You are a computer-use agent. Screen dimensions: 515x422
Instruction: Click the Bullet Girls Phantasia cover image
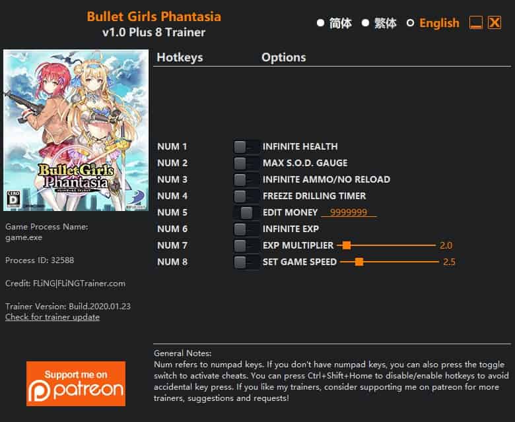76,130
